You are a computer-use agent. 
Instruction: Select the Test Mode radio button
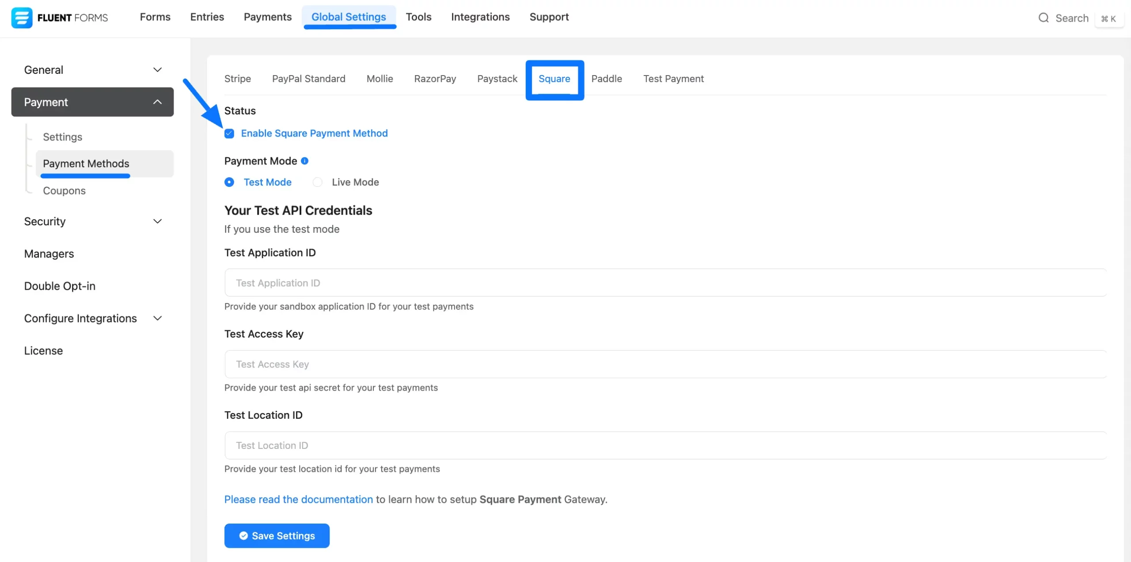[229, 182]
